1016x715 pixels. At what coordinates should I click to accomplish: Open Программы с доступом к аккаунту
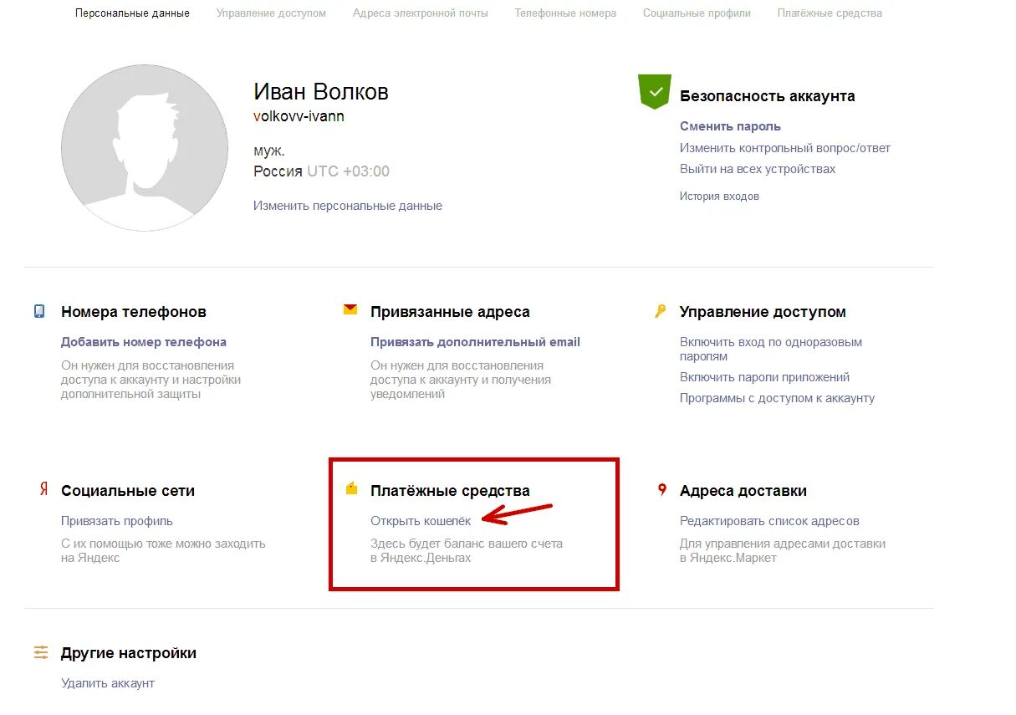[777, 398]
